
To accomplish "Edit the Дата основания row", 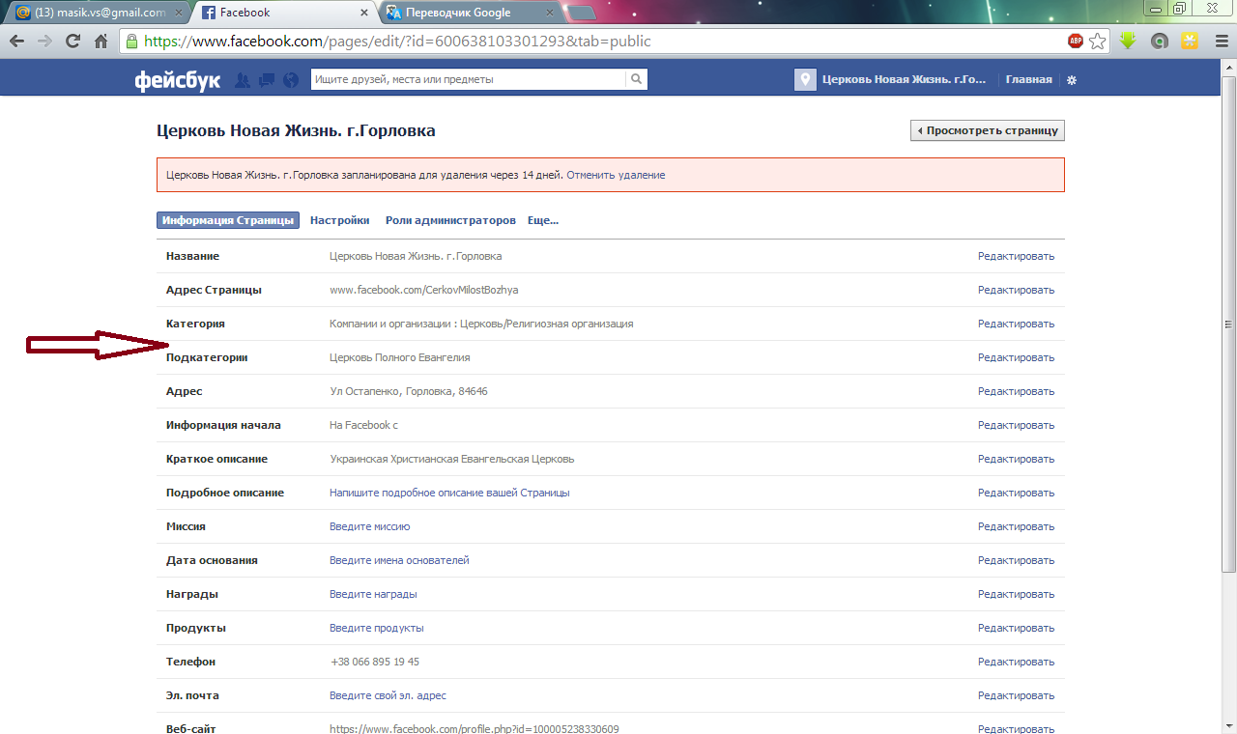I will (x=1016, y=560).
